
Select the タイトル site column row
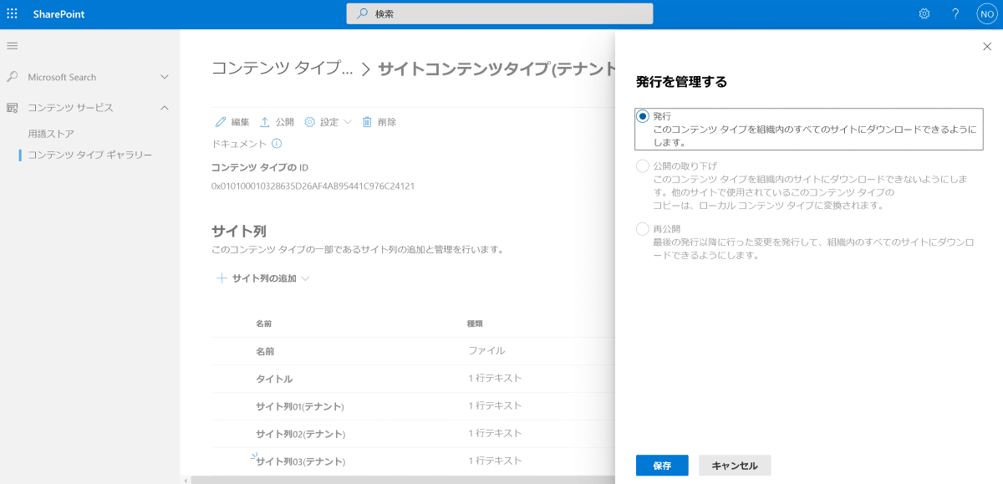[x=413, y=379]
